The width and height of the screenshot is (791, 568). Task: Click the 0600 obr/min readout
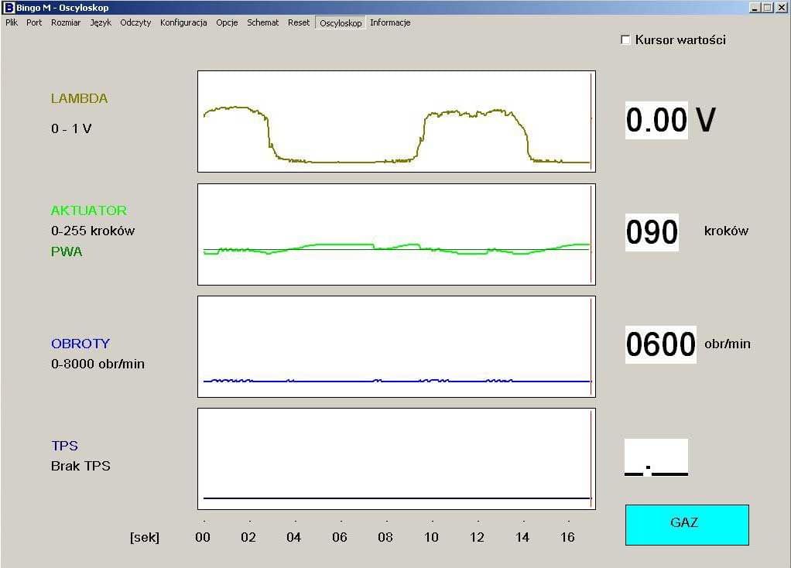click(x=660, y=344)
